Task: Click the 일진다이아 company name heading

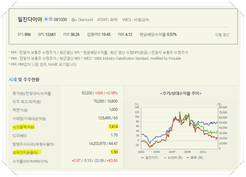Action: 30,19
